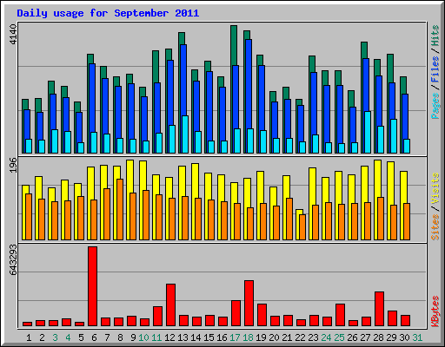The width and height of the screenshot is (445, 347).
Task: Click day label 3 on the x-axis
Action: coord(55,337)
